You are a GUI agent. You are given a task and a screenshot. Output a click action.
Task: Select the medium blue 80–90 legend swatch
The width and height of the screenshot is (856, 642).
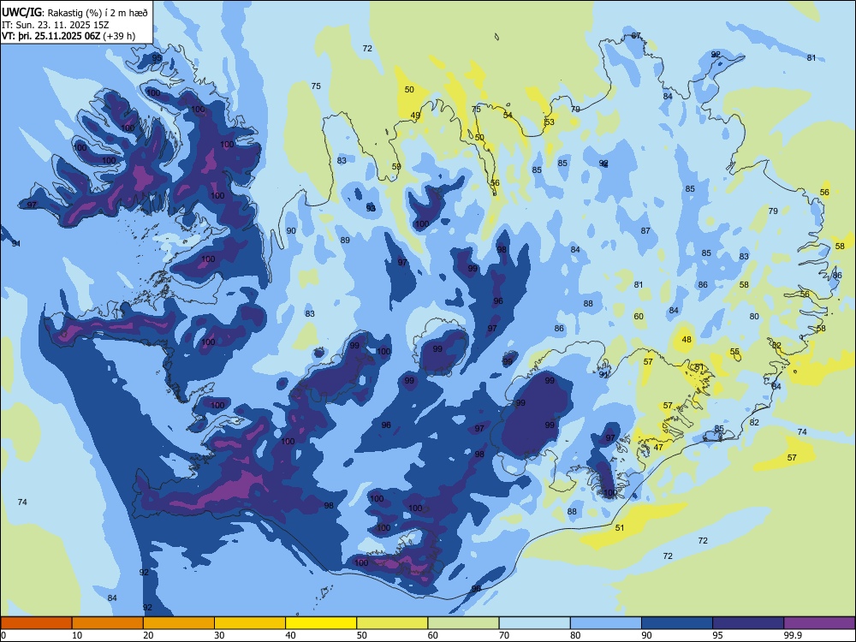pos(606,623)
